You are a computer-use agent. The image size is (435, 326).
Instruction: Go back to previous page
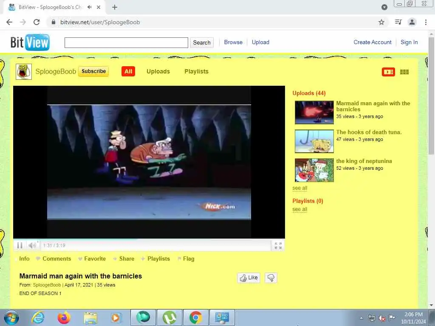[9, 22]
